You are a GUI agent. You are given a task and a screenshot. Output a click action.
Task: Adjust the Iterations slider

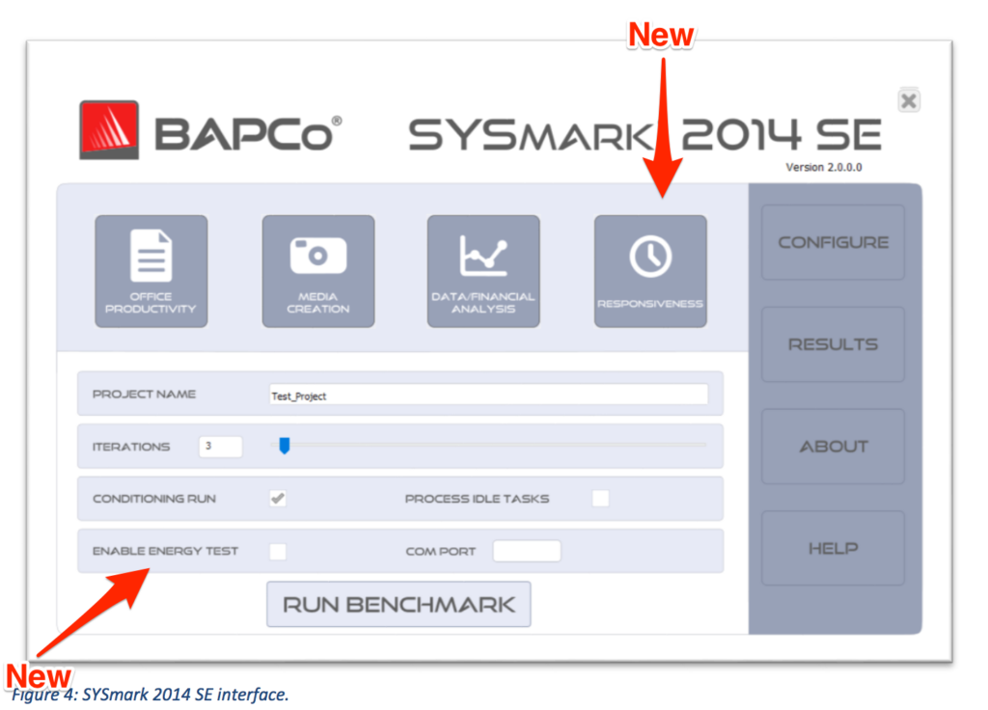[283, 446]
